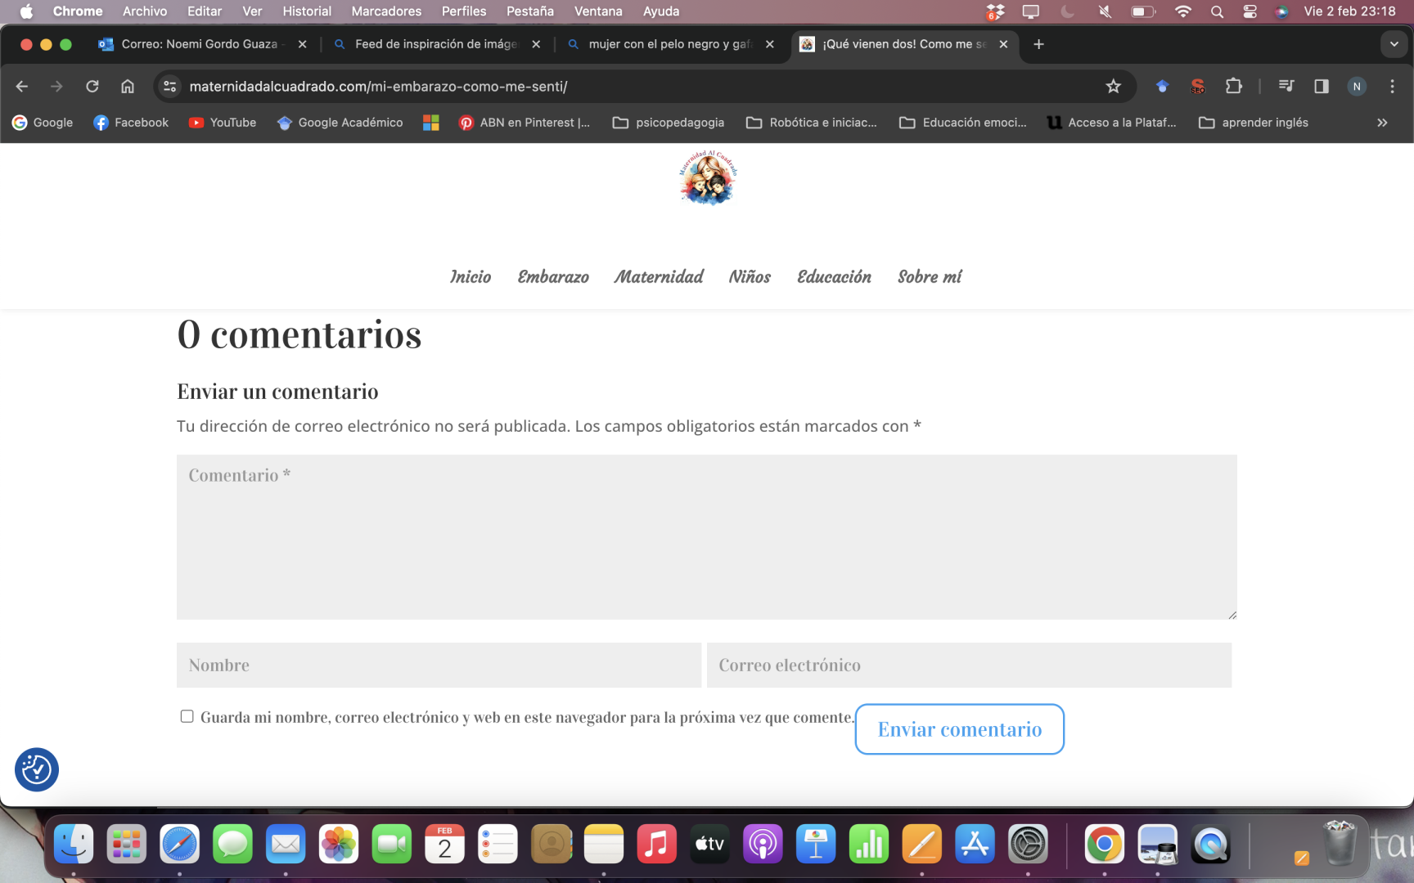
Task: Open App Store from the Dock
Action: coord(975,844)
